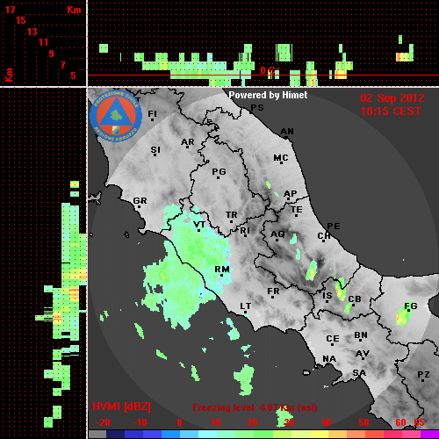Screen dimensions: 439x439
Task: Click the PE city label on map
Action: point(334,226)
